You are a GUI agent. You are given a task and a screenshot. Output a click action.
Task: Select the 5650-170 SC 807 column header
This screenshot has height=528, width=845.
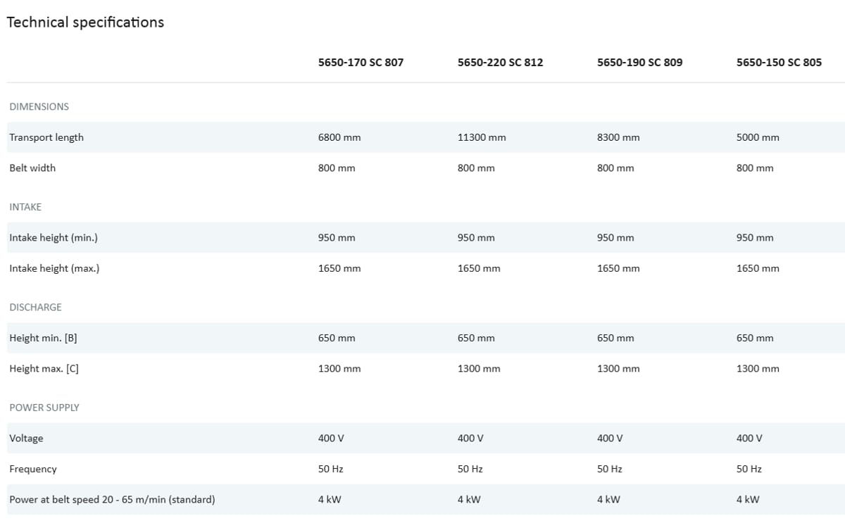361,62
